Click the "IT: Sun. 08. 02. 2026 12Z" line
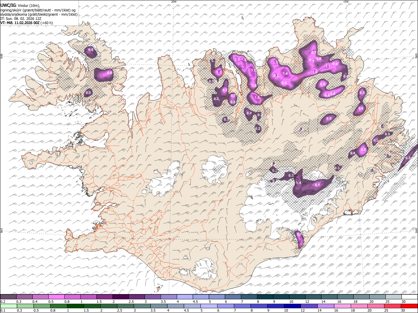The width and height of the screenshot is (418, 313). pos(21,19)
